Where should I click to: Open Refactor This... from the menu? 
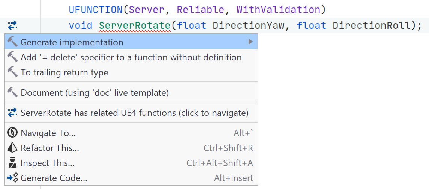coord(50,148)
